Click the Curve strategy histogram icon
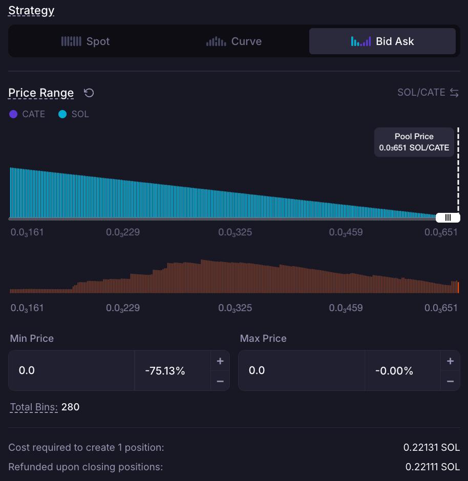Screen dimensions: 468x481 pyautogui.click(x=216, y=41)
